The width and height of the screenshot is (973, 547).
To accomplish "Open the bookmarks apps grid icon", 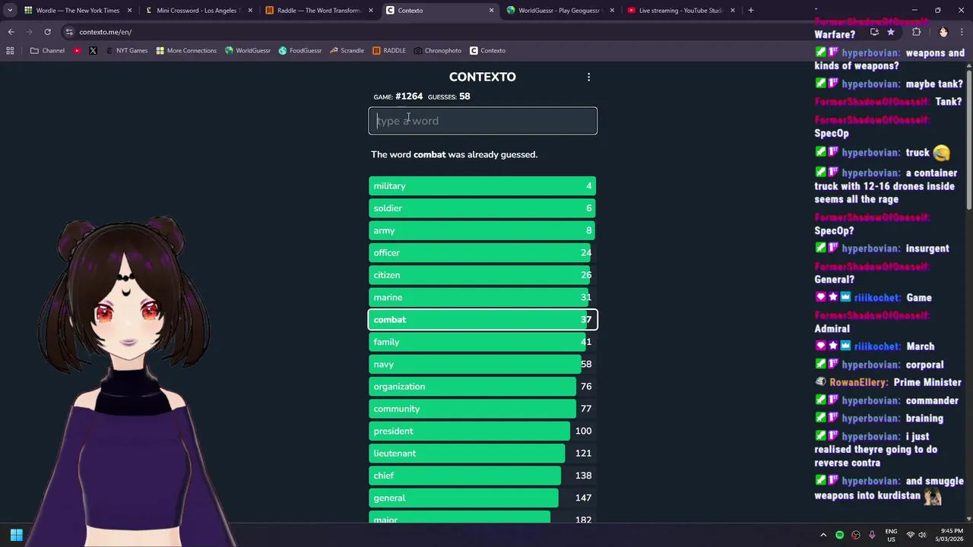I will click(10, 51).
